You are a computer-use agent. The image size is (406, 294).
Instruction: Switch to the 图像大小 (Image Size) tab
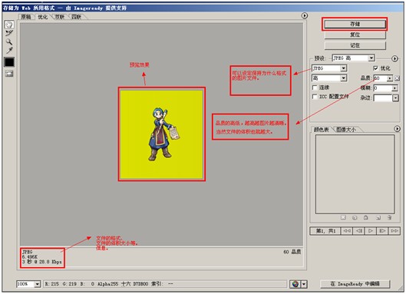(x=345, y=130)
